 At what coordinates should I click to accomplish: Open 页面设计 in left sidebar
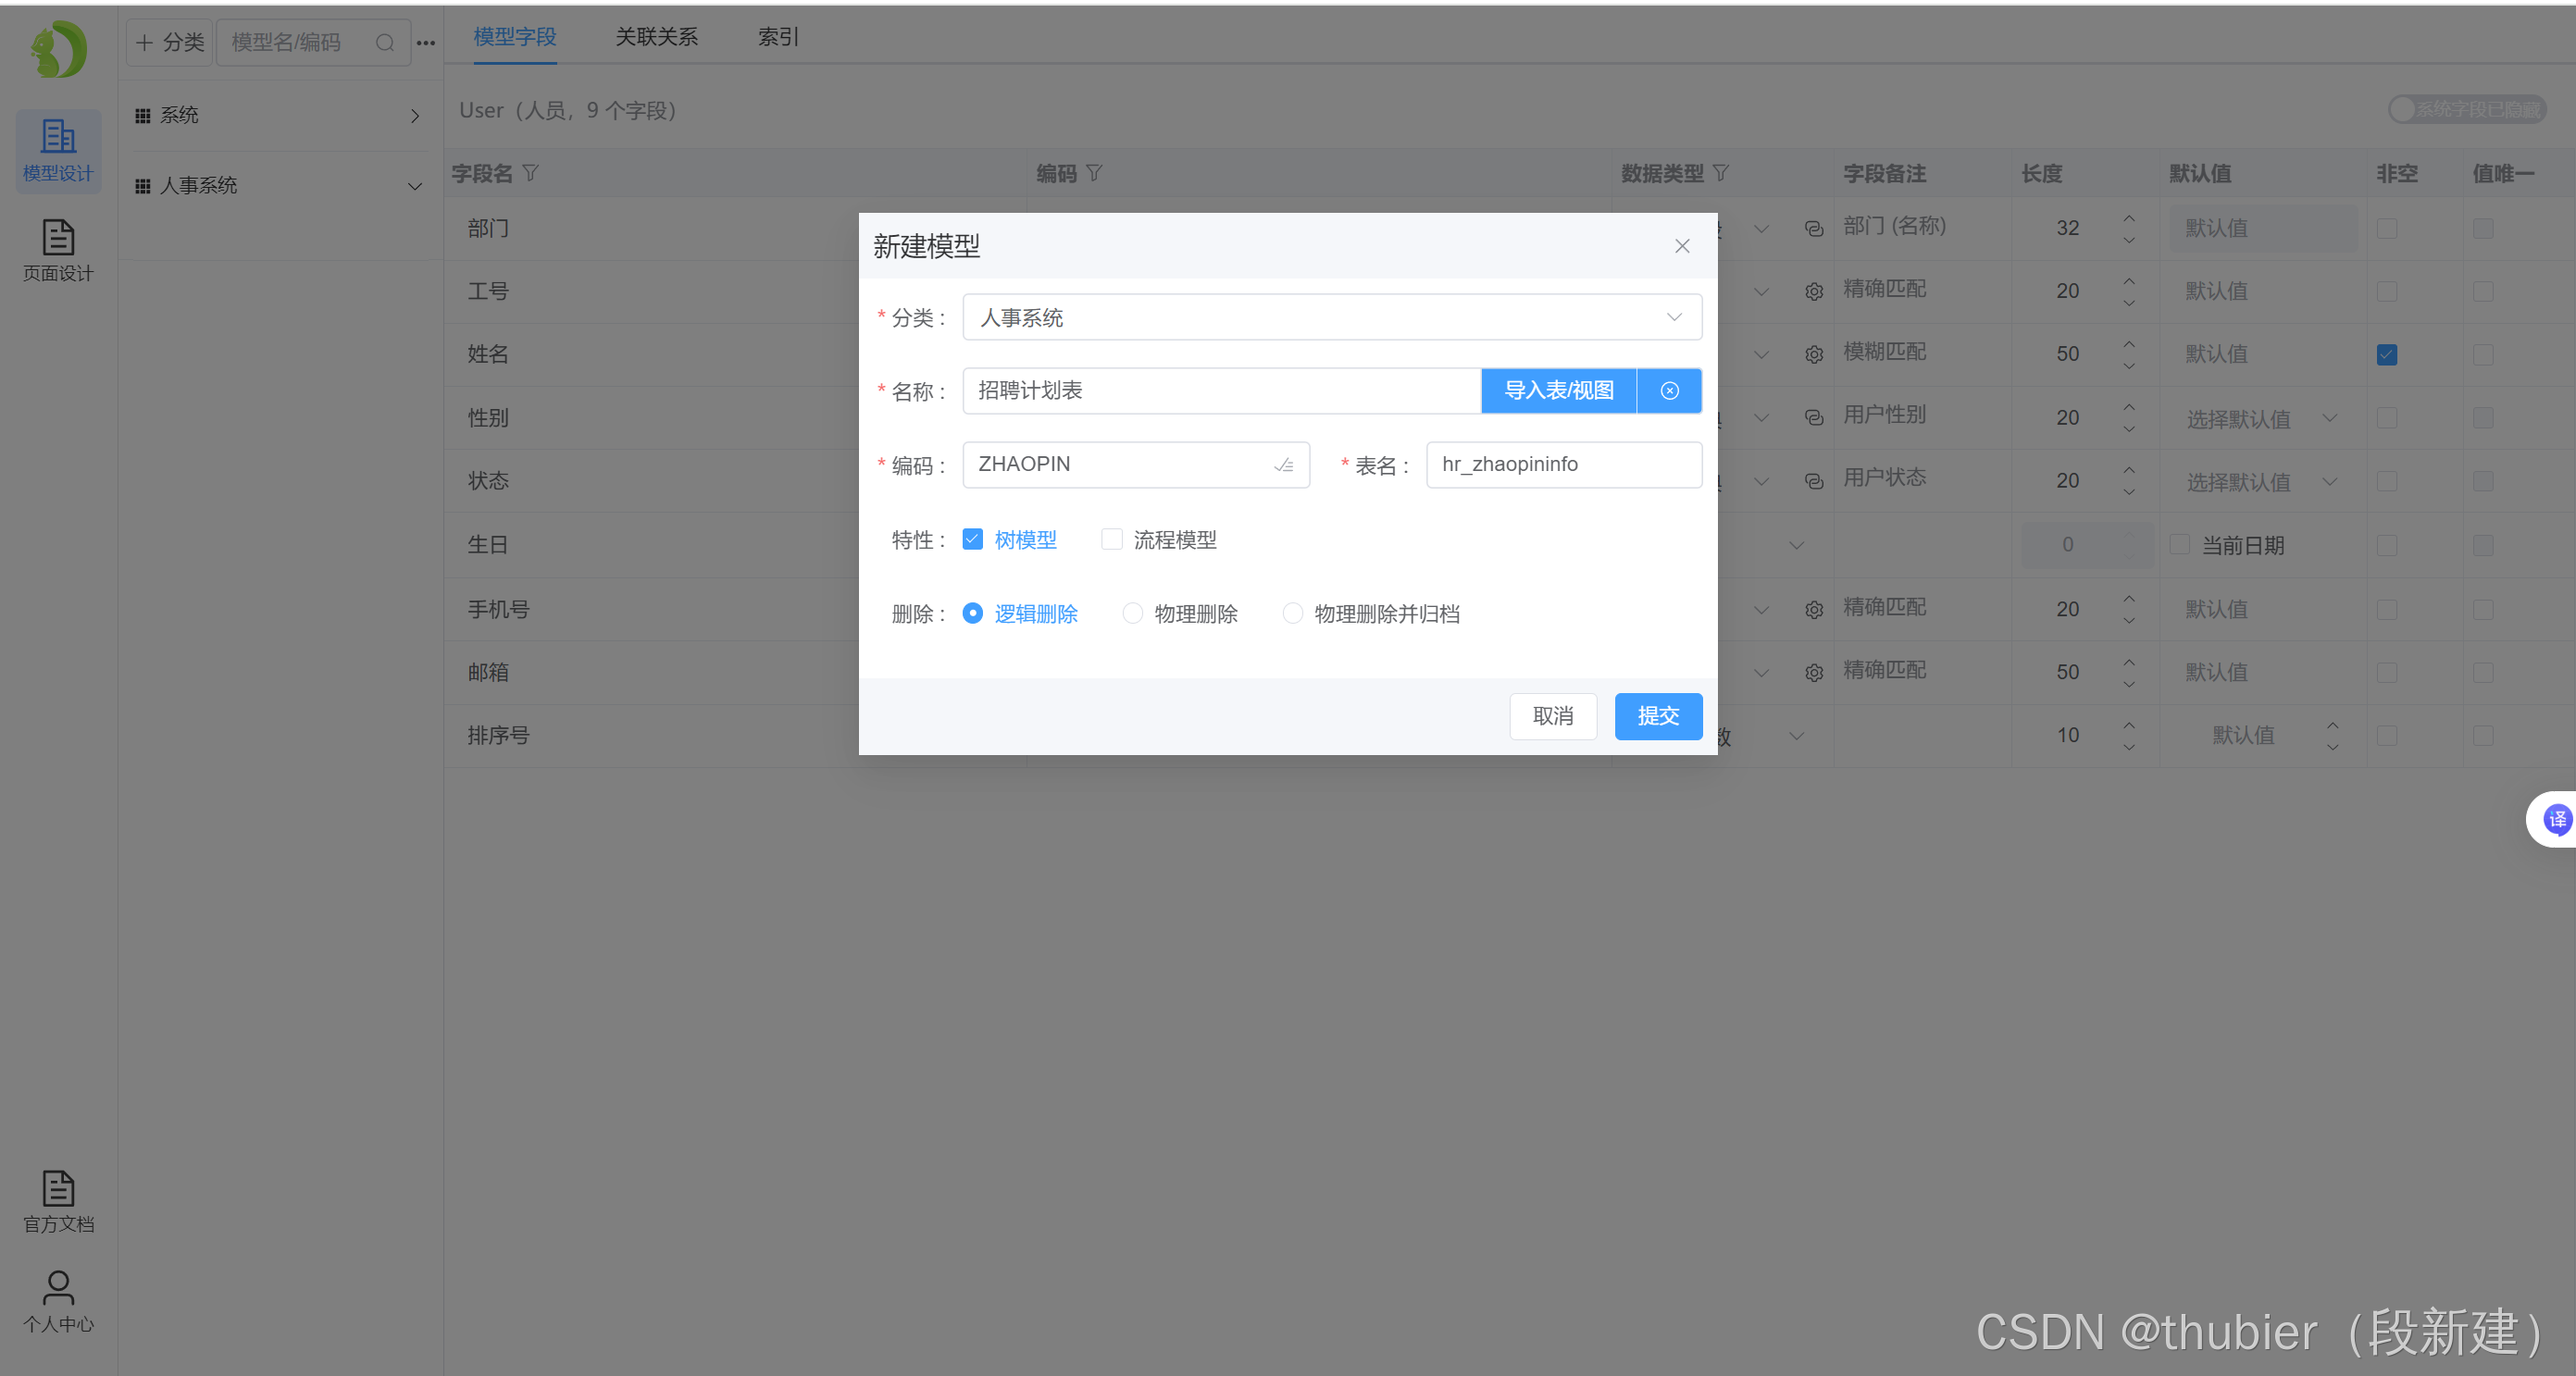58,250
